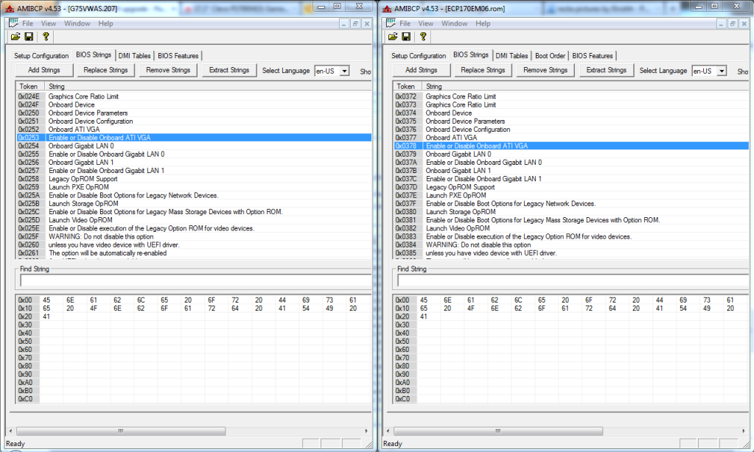Save the image in G75VWAS.207 window

point(29,37)
